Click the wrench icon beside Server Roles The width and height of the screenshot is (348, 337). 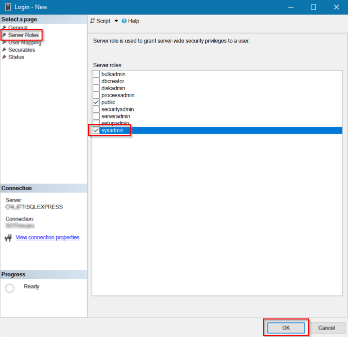[4, 35]
